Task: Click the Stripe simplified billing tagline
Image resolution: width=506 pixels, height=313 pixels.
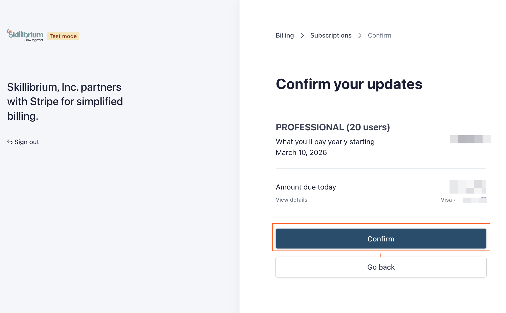Action: 65,101
